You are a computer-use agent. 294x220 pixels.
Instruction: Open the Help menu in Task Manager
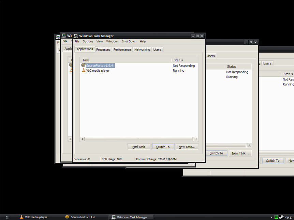click(x=143, y=41)
